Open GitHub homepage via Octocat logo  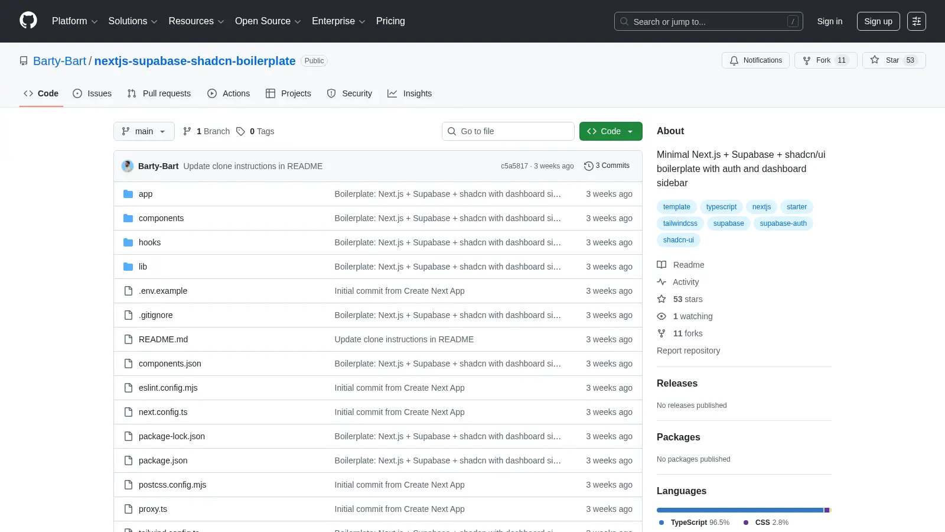28,21
